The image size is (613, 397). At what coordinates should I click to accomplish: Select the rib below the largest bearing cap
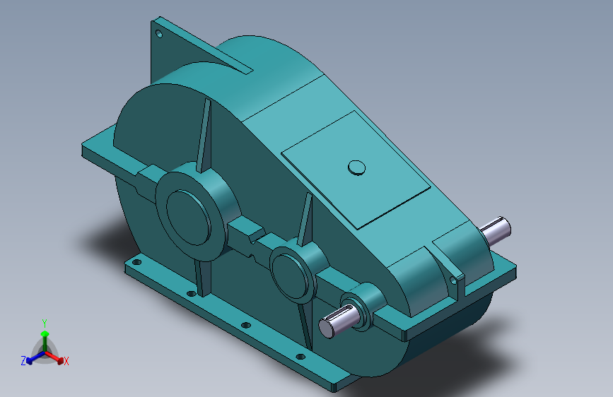point(203,278)
